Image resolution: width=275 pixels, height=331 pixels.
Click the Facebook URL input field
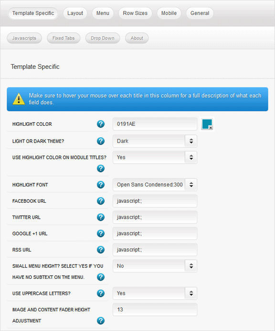[x=155, y=201]
